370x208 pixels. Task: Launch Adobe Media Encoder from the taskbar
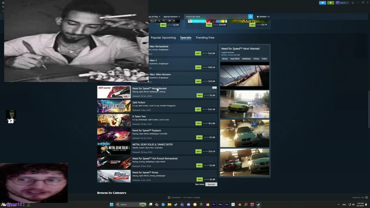[220, 205]
